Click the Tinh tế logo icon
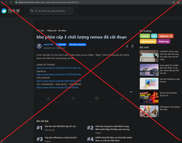 click(4, 11)
